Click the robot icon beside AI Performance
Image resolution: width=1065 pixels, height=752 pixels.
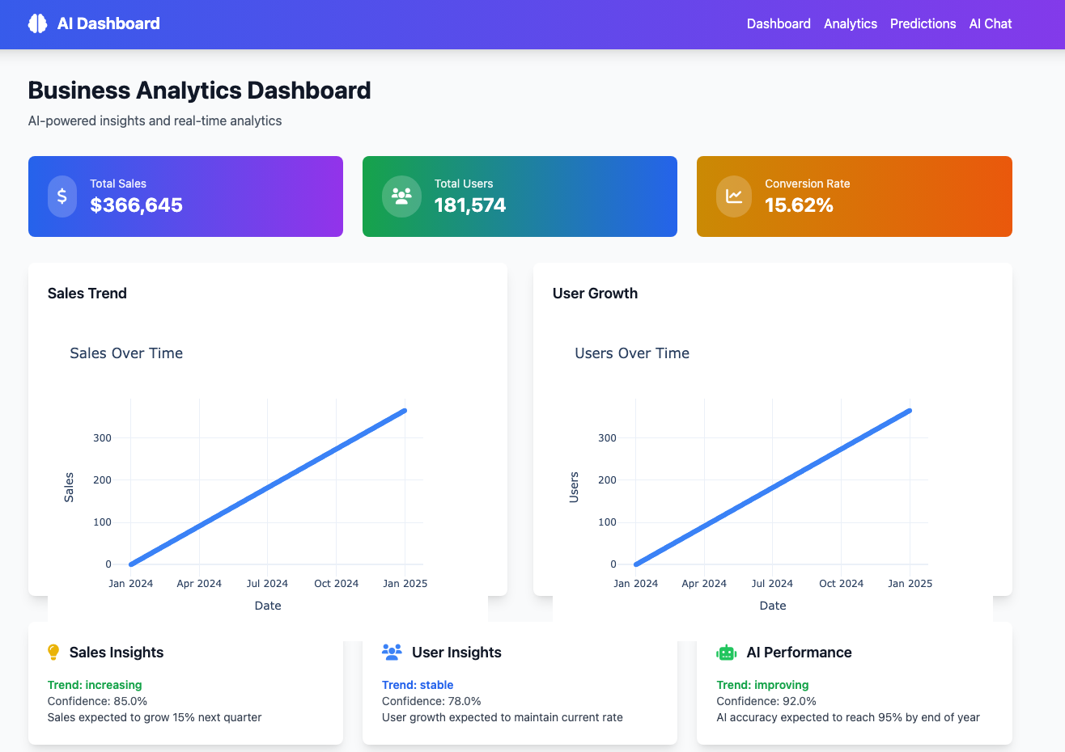coord(725,652)
